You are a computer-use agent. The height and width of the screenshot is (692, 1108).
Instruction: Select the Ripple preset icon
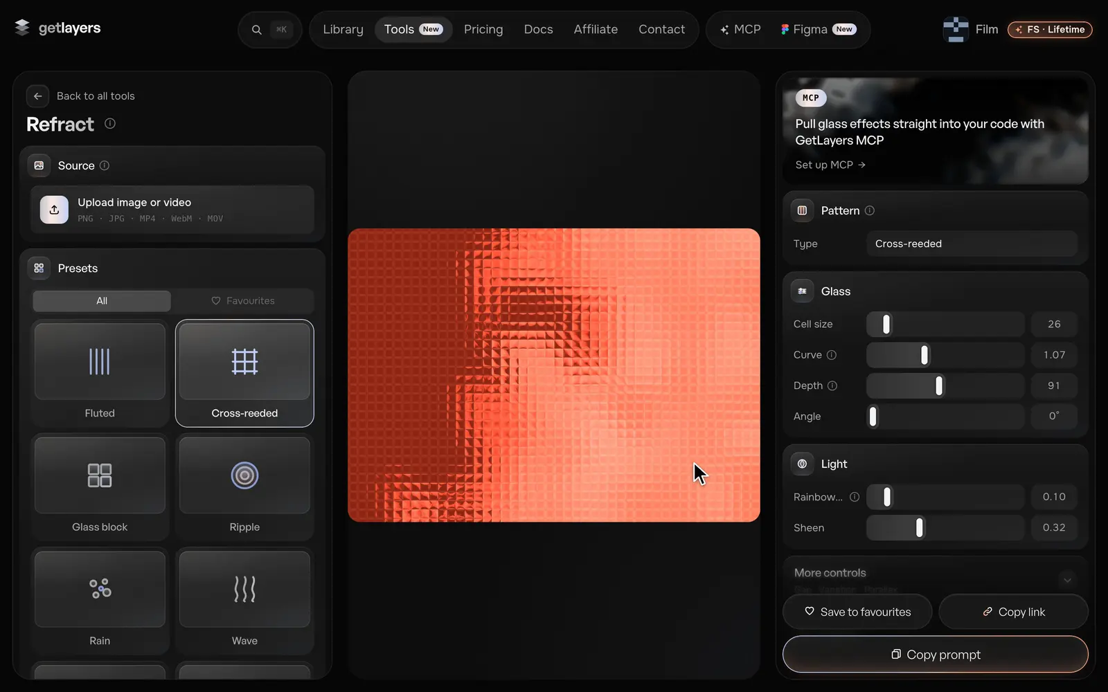(244, 475)
